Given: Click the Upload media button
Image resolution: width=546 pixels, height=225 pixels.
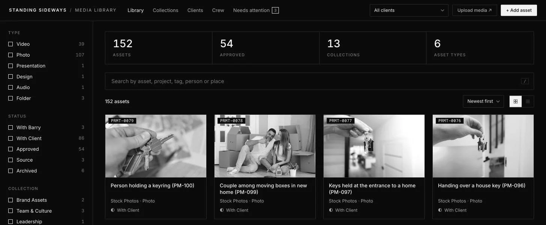Looking at the screenshot, I should coord(474,10).
